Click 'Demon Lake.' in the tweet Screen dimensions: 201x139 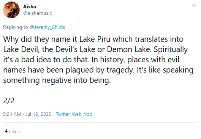click(x=129, y=49)
